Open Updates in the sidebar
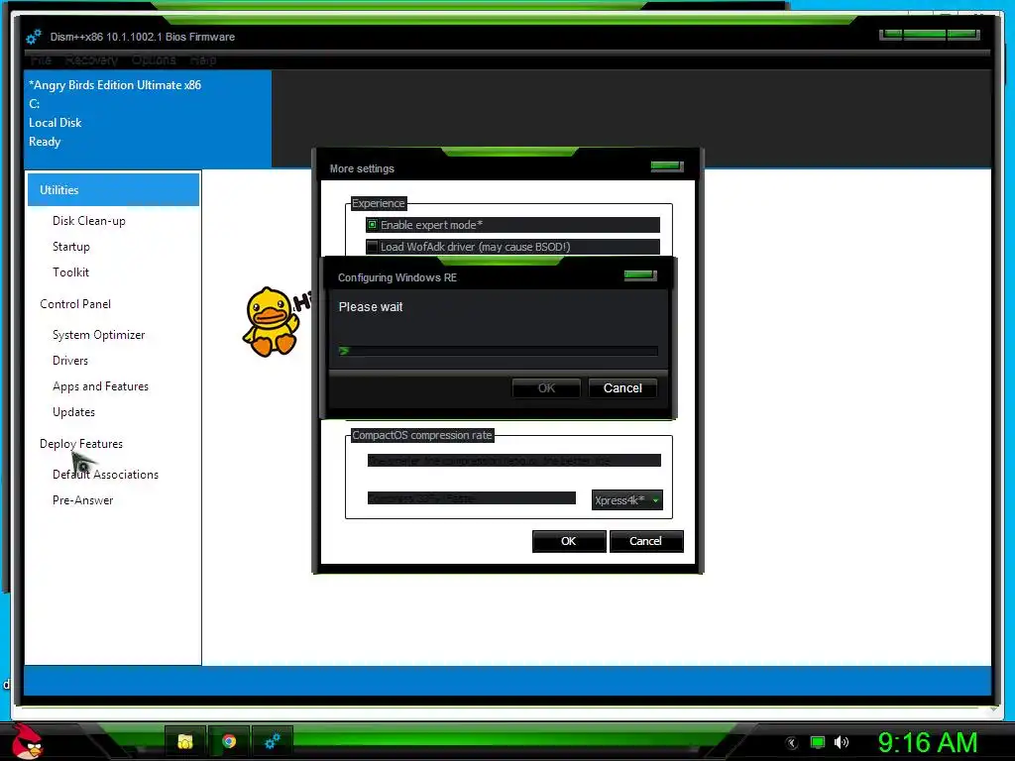Image resolution: width=1015 pixels, height=761 pixels. point(73,412)
